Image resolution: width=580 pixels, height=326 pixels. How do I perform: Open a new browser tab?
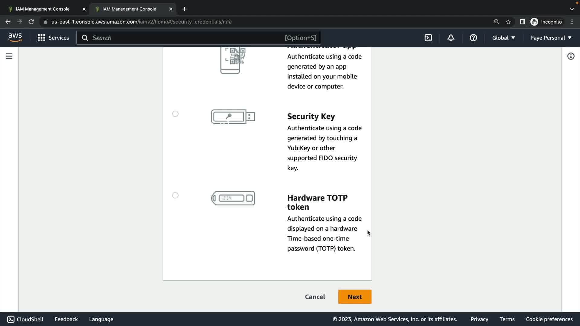click(x=185, y=9)
